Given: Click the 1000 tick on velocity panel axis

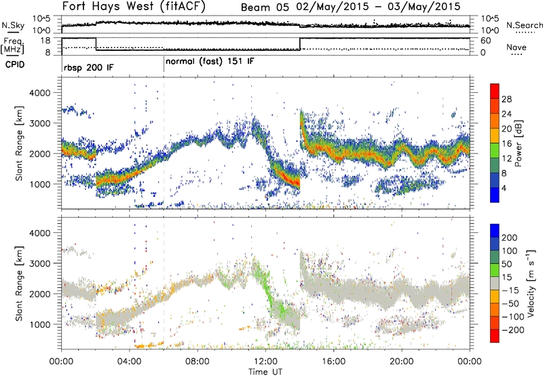Looking at the screenshot, I should click(39, 324).
